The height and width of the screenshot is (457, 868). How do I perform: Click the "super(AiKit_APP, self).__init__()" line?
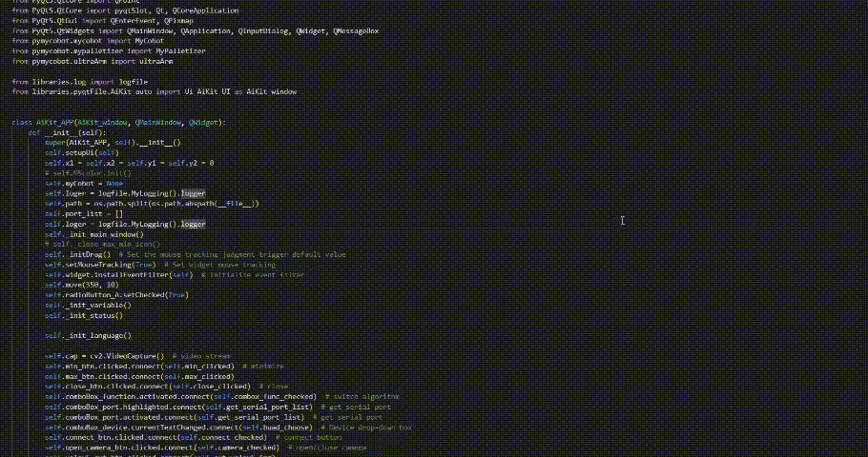(x=113, y=143)
